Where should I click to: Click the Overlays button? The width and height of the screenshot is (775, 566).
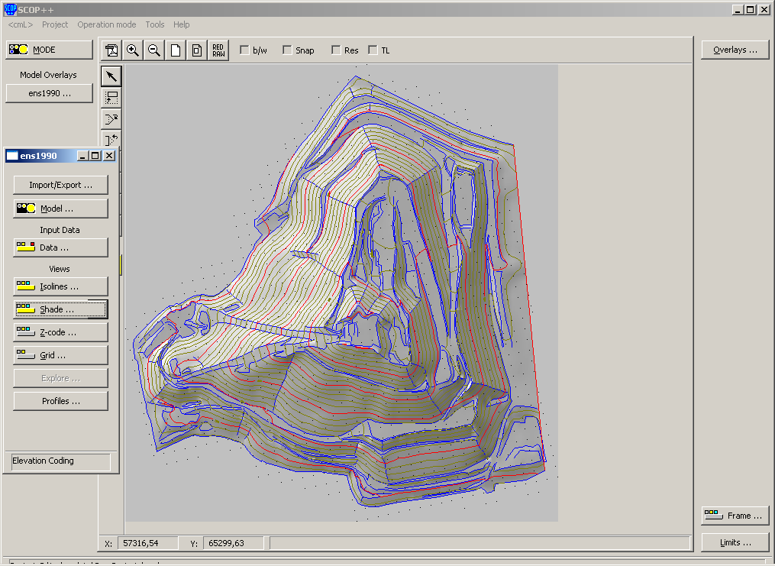click(734, 49)
